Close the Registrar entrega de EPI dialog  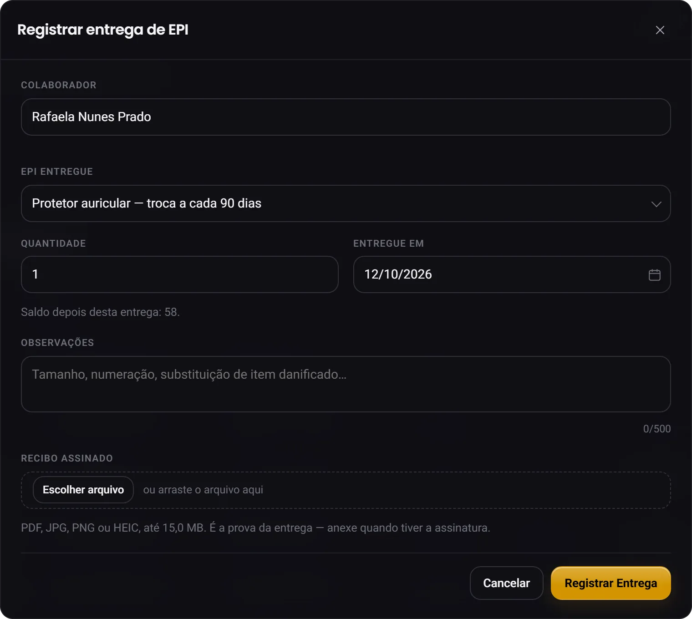pos(660,30)
